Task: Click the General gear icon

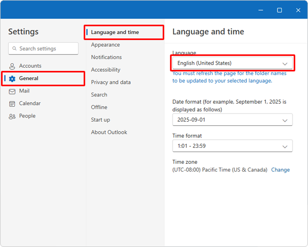Action: coord(12,79)
